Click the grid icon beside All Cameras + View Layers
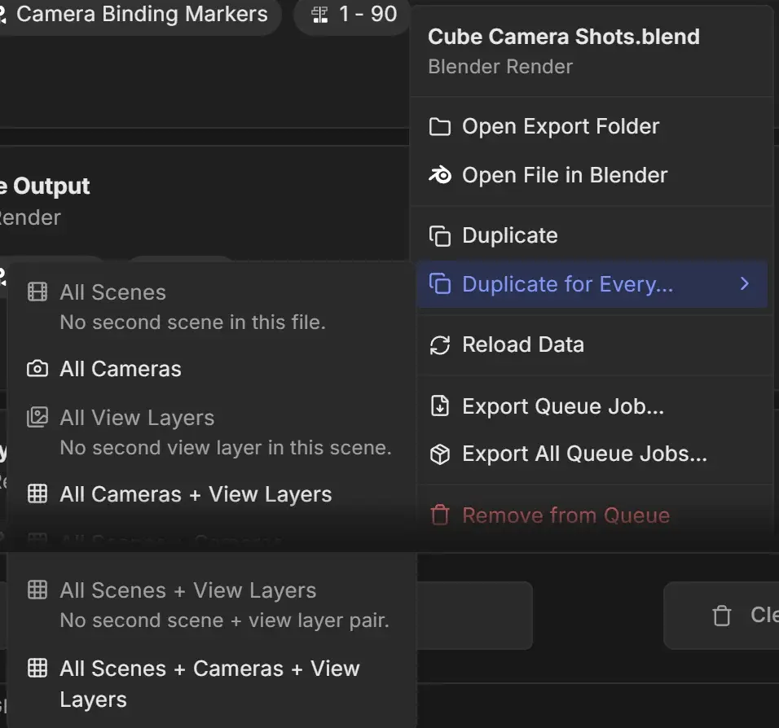Screen dimensions: 779x728 [37, 493]
